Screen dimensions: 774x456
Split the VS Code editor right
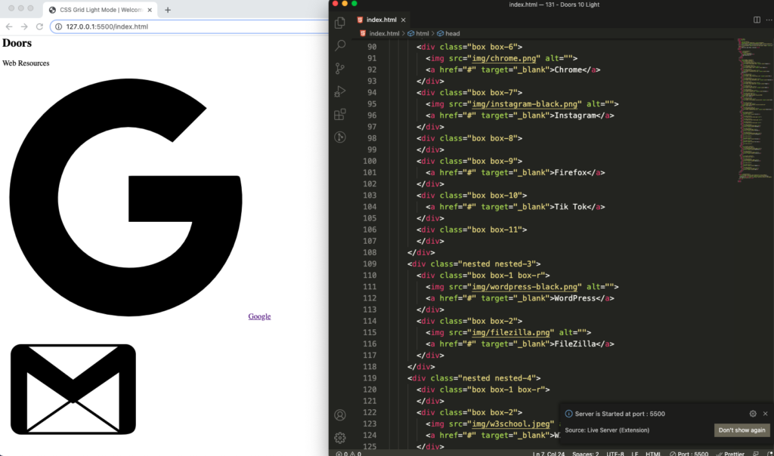(757, 20)
